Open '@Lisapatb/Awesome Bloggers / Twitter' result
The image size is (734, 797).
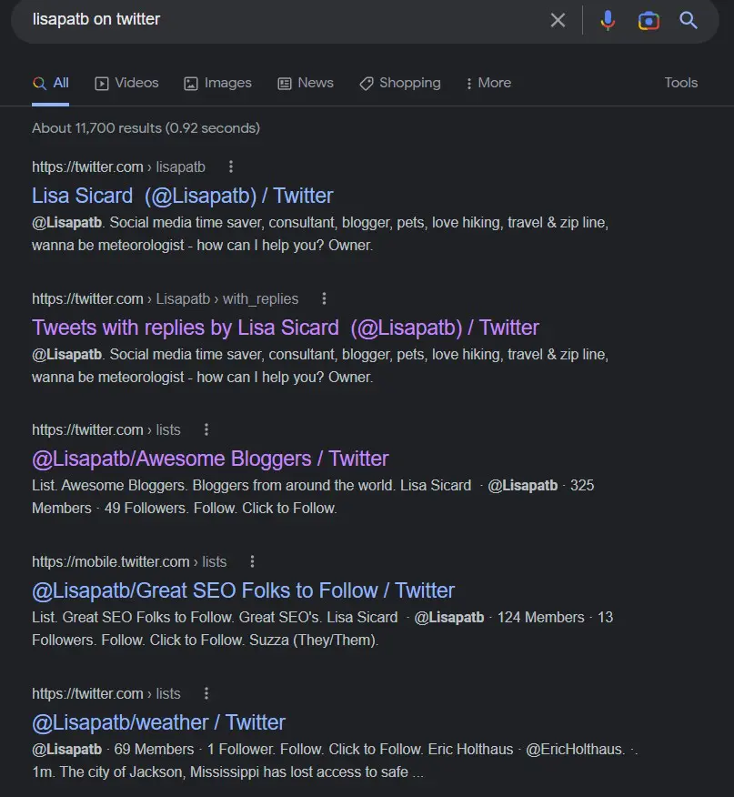click(x=210, y=459)
